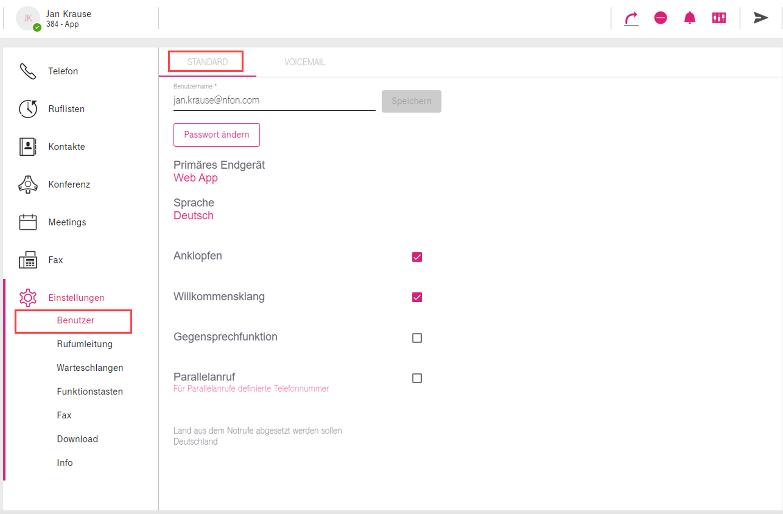Enable the Parallelanruf checkbox
The width and height of the screenshot is (783, 514).
(417, 378)
